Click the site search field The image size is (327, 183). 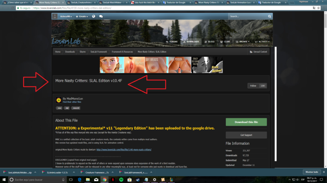[248, 16]
